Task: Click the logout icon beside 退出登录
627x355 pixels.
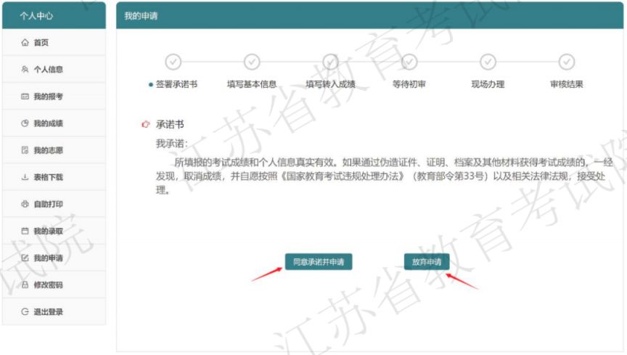Action: 25,311
